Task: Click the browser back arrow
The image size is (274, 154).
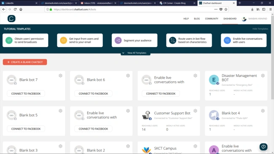Action: tap(4, 9)
